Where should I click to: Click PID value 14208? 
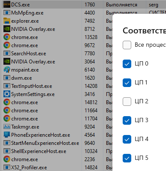tap(91, 86)
